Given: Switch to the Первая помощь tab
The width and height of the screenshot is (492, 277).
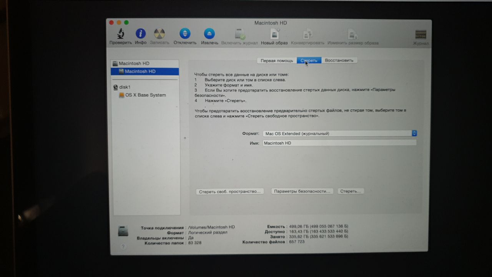Looking at the screenshot, I should point(277,61).
